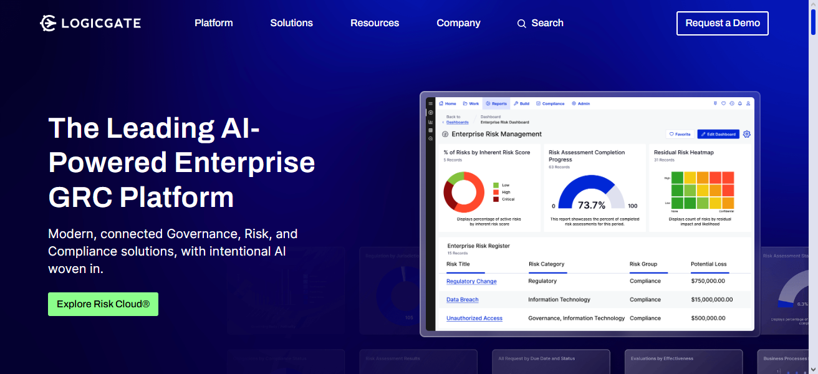Screen dimensions: 818x374
Task: Click the LogicGate logo
Action: pyautogui.click(x=90, y=23)
